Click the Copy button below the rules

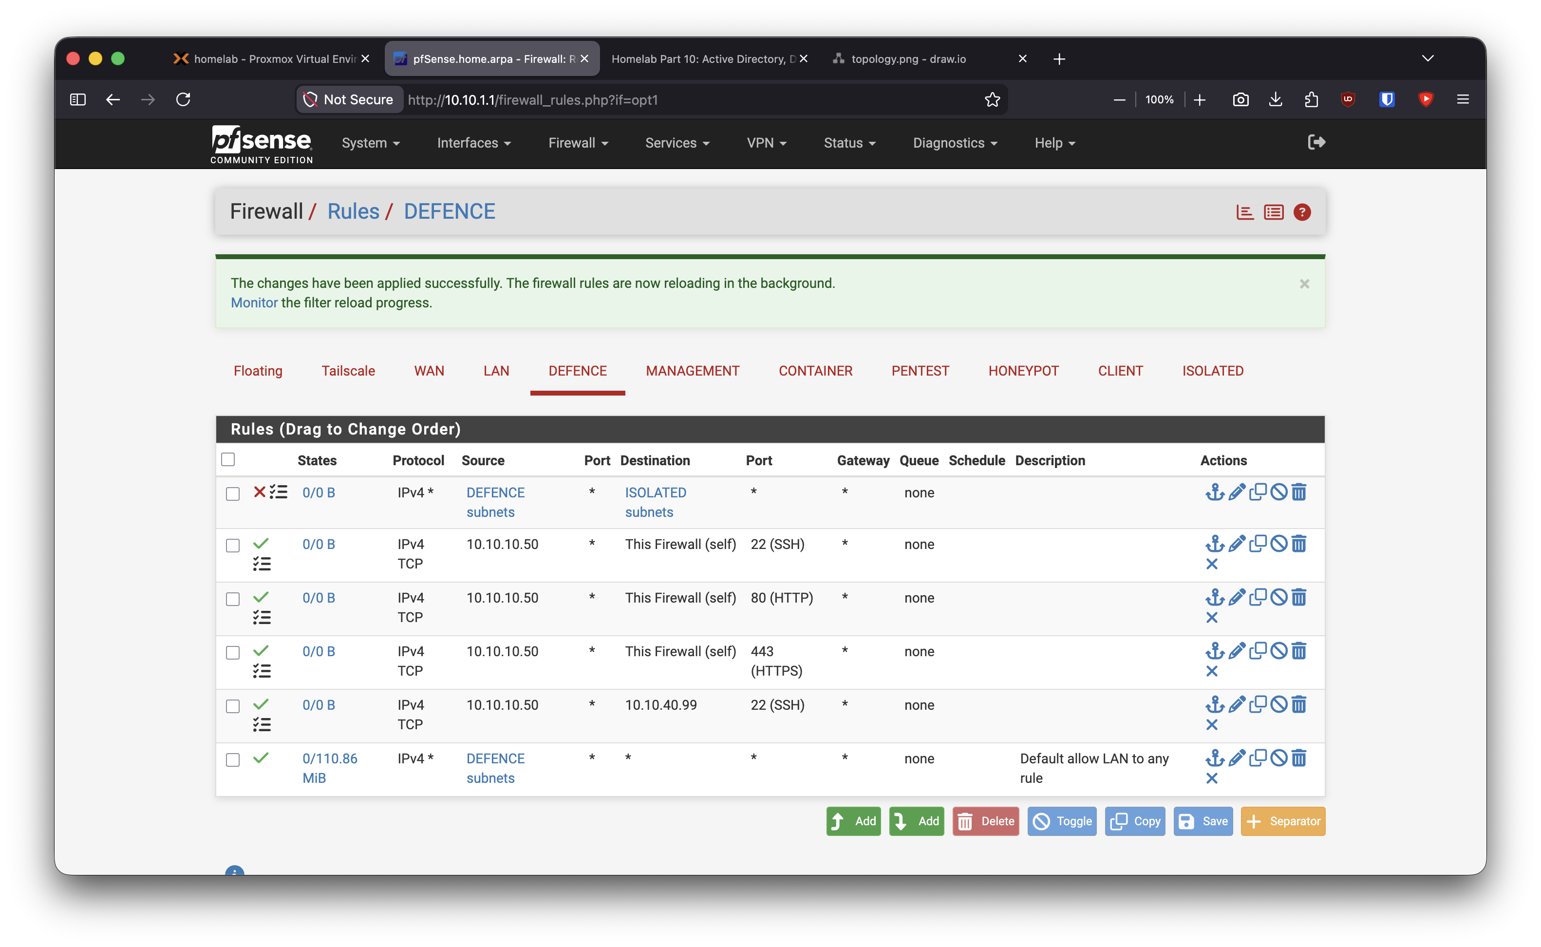coord(1135,820)
